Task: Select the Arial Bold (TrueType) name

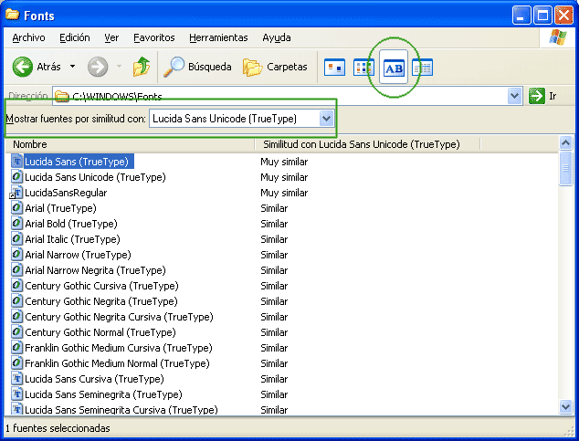Action: pos(71,224)
